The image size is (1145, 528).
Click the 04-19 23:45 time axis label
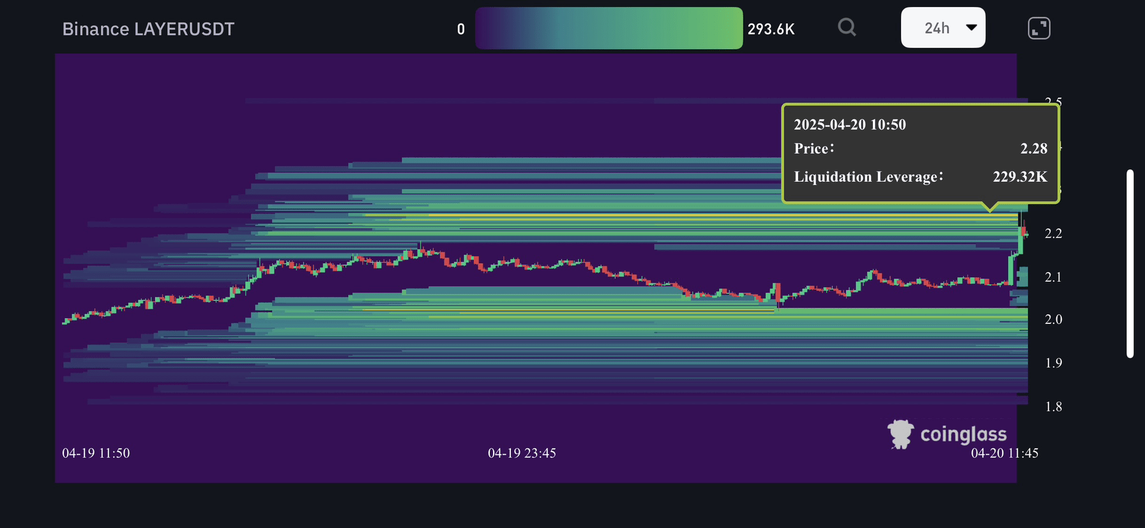click(x=522, y=453)
